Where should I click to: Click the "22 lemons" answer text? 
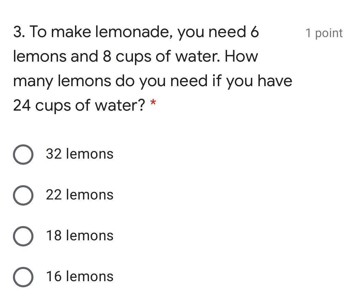pos(79,195)
